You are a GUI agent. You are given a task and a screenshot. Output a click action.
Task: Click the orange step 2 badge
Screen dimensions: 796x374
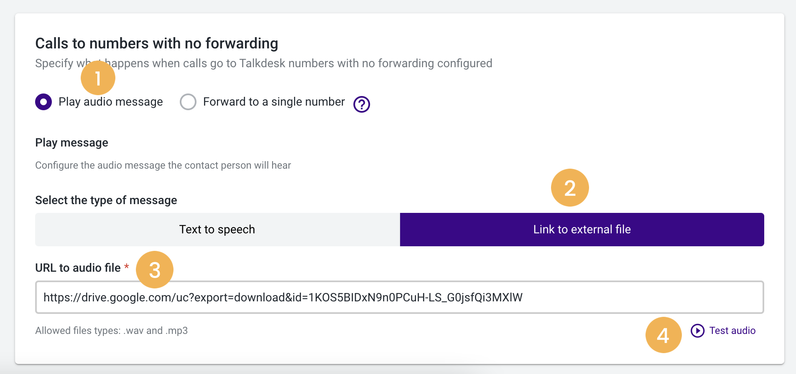570,188
